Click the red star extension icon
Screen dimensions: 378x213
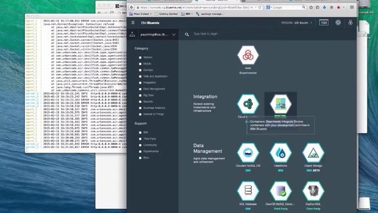click(338, 8)
